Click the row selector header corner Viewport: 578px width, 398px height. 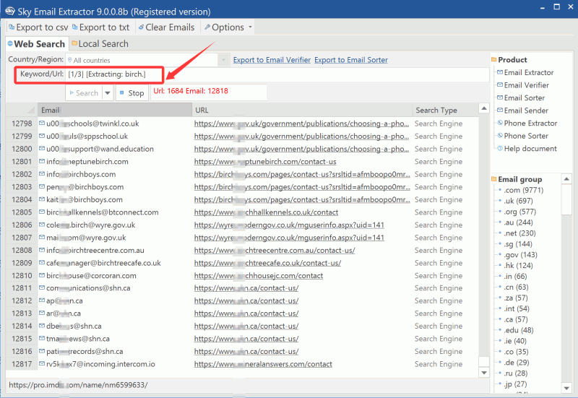22,111
